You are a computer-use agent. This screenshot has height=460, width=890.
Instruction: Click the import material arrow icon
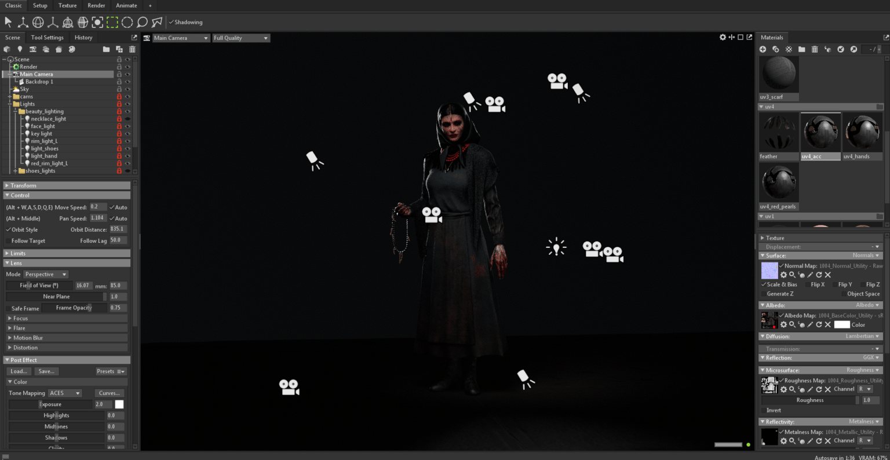tap(841, 49)
